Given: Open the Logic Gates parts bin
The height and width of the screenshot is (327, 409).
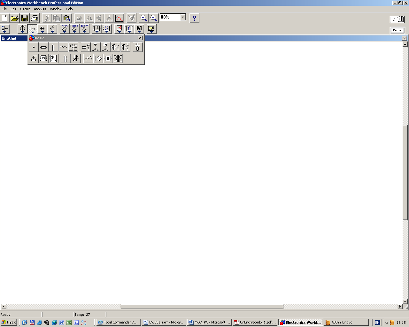Looking at the screenshot, I should (x=97, y=29).
